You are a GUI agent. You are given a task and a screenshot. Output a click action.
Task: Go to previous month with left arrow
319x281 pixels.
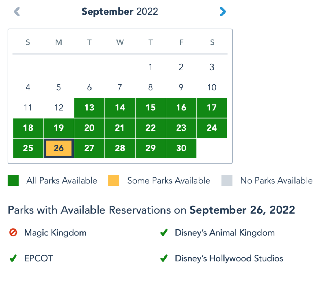(x=17, y=12)
